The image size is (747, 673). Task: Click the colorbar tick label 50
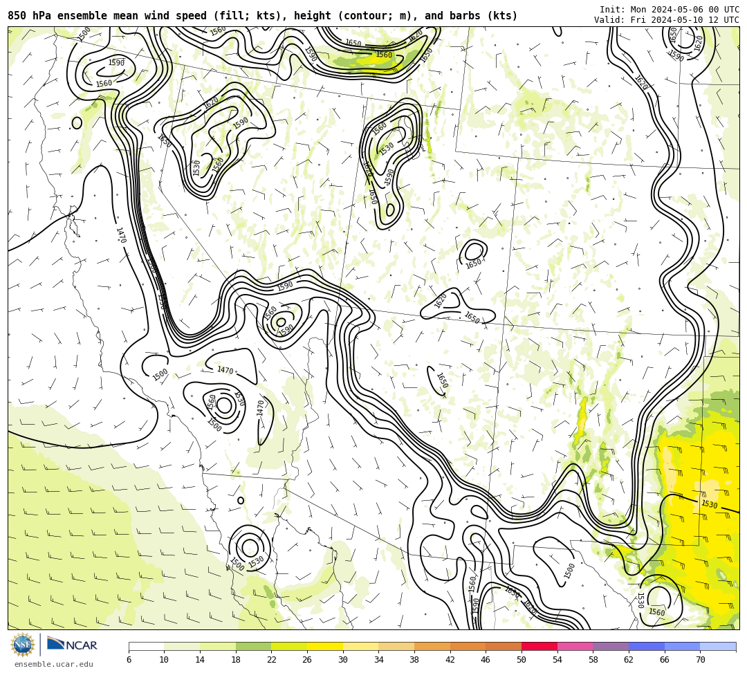click(522, 660)
